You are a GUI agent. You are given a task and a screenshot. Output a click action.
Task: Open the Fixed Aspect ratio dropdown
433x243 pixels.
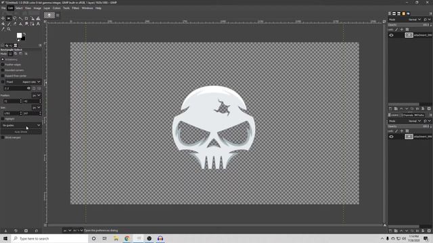[24, 82]
